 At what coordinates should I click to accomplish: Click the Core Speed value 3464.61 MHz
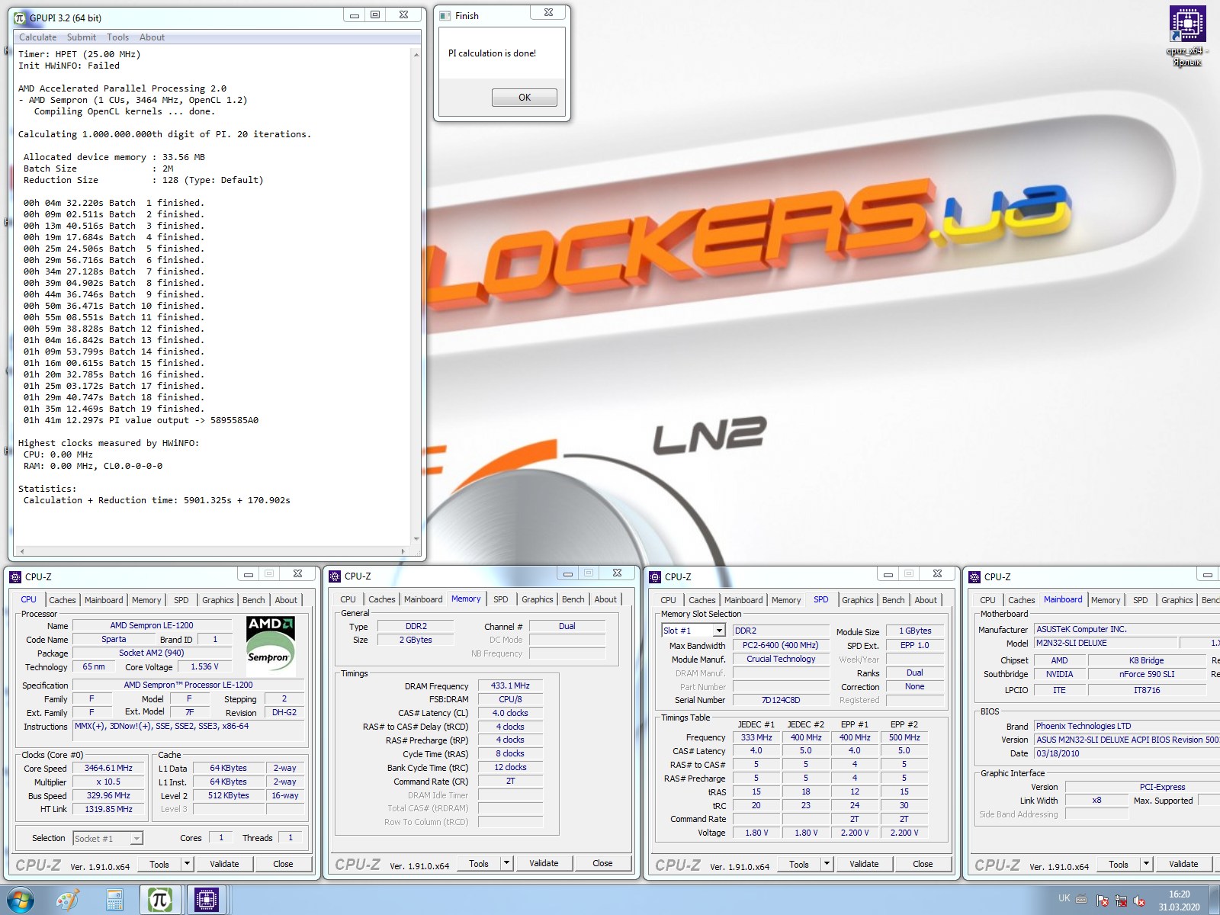tap(108, 768)
